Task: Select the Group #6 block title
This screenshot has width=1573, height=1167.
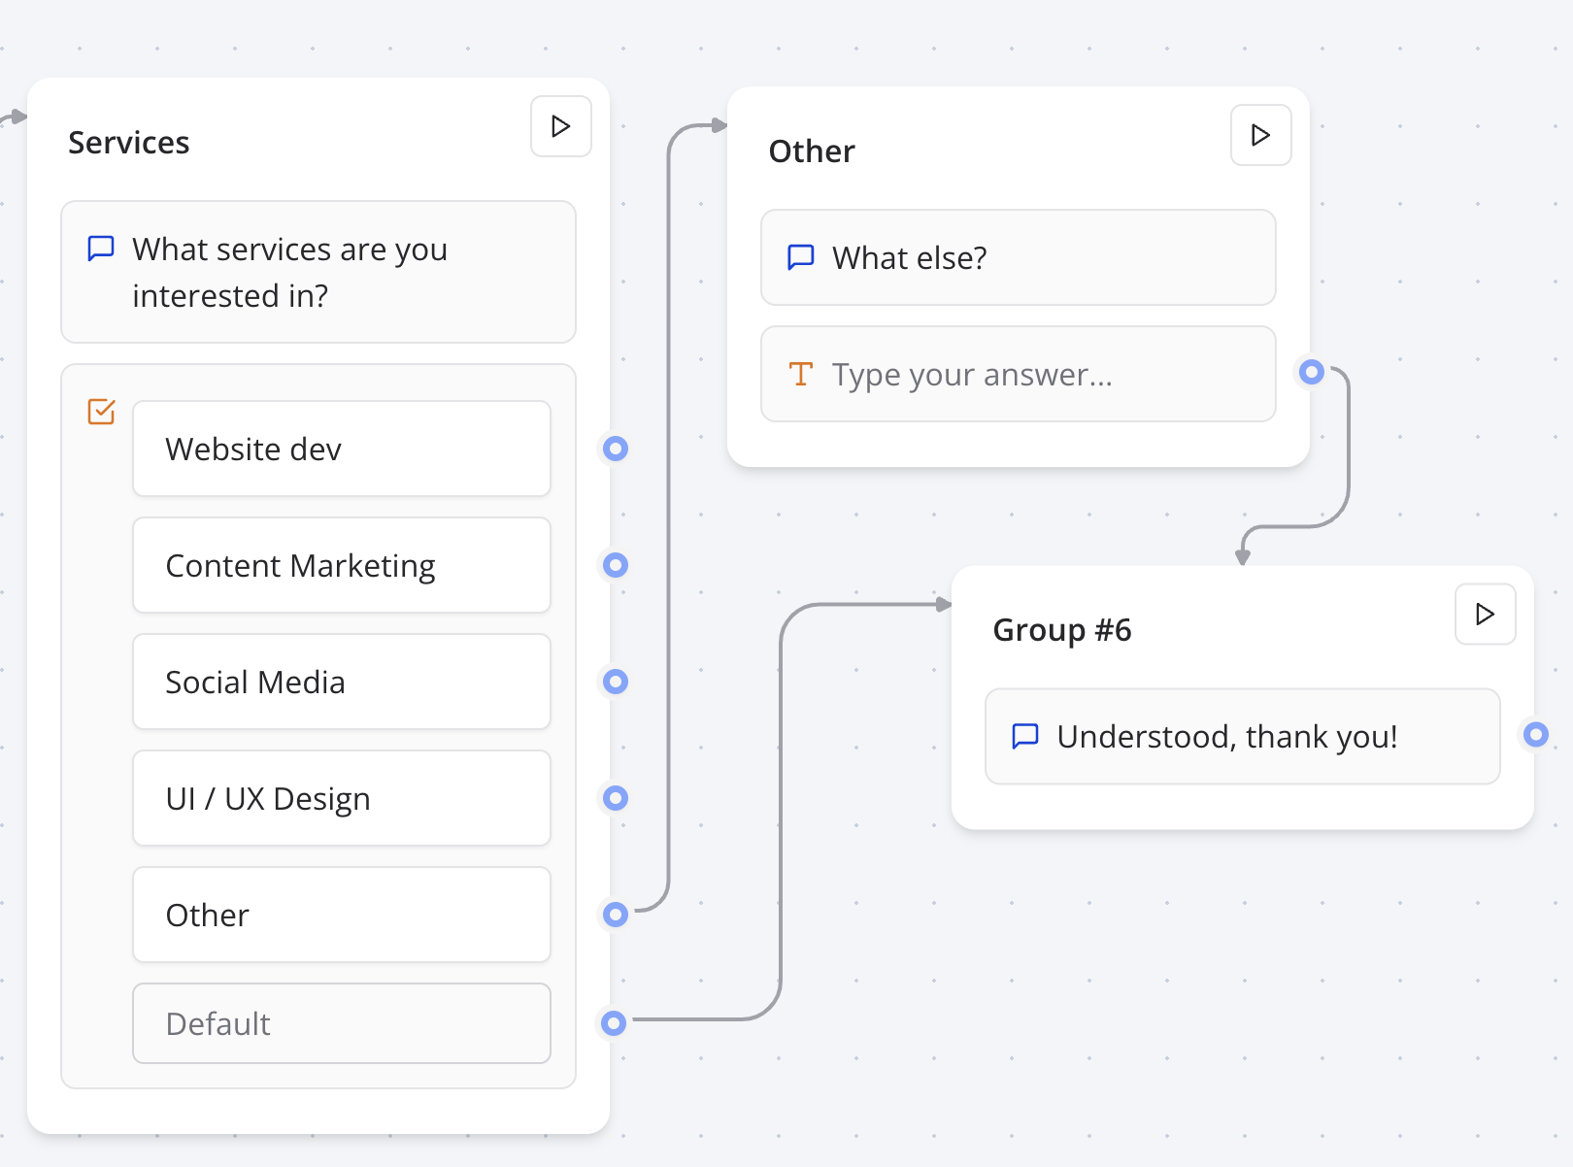Action: [1062, 629]
